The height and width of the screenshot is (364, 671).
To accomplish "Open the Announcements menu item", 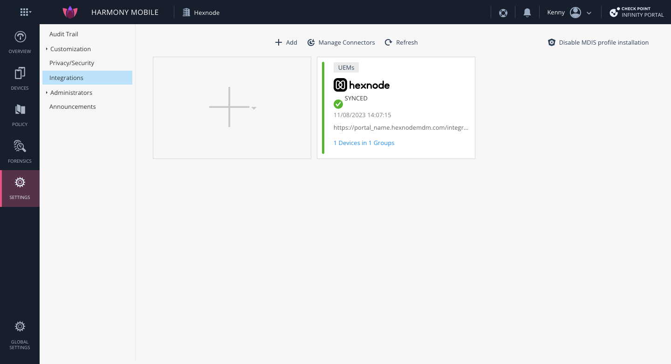I will point(72,106).
